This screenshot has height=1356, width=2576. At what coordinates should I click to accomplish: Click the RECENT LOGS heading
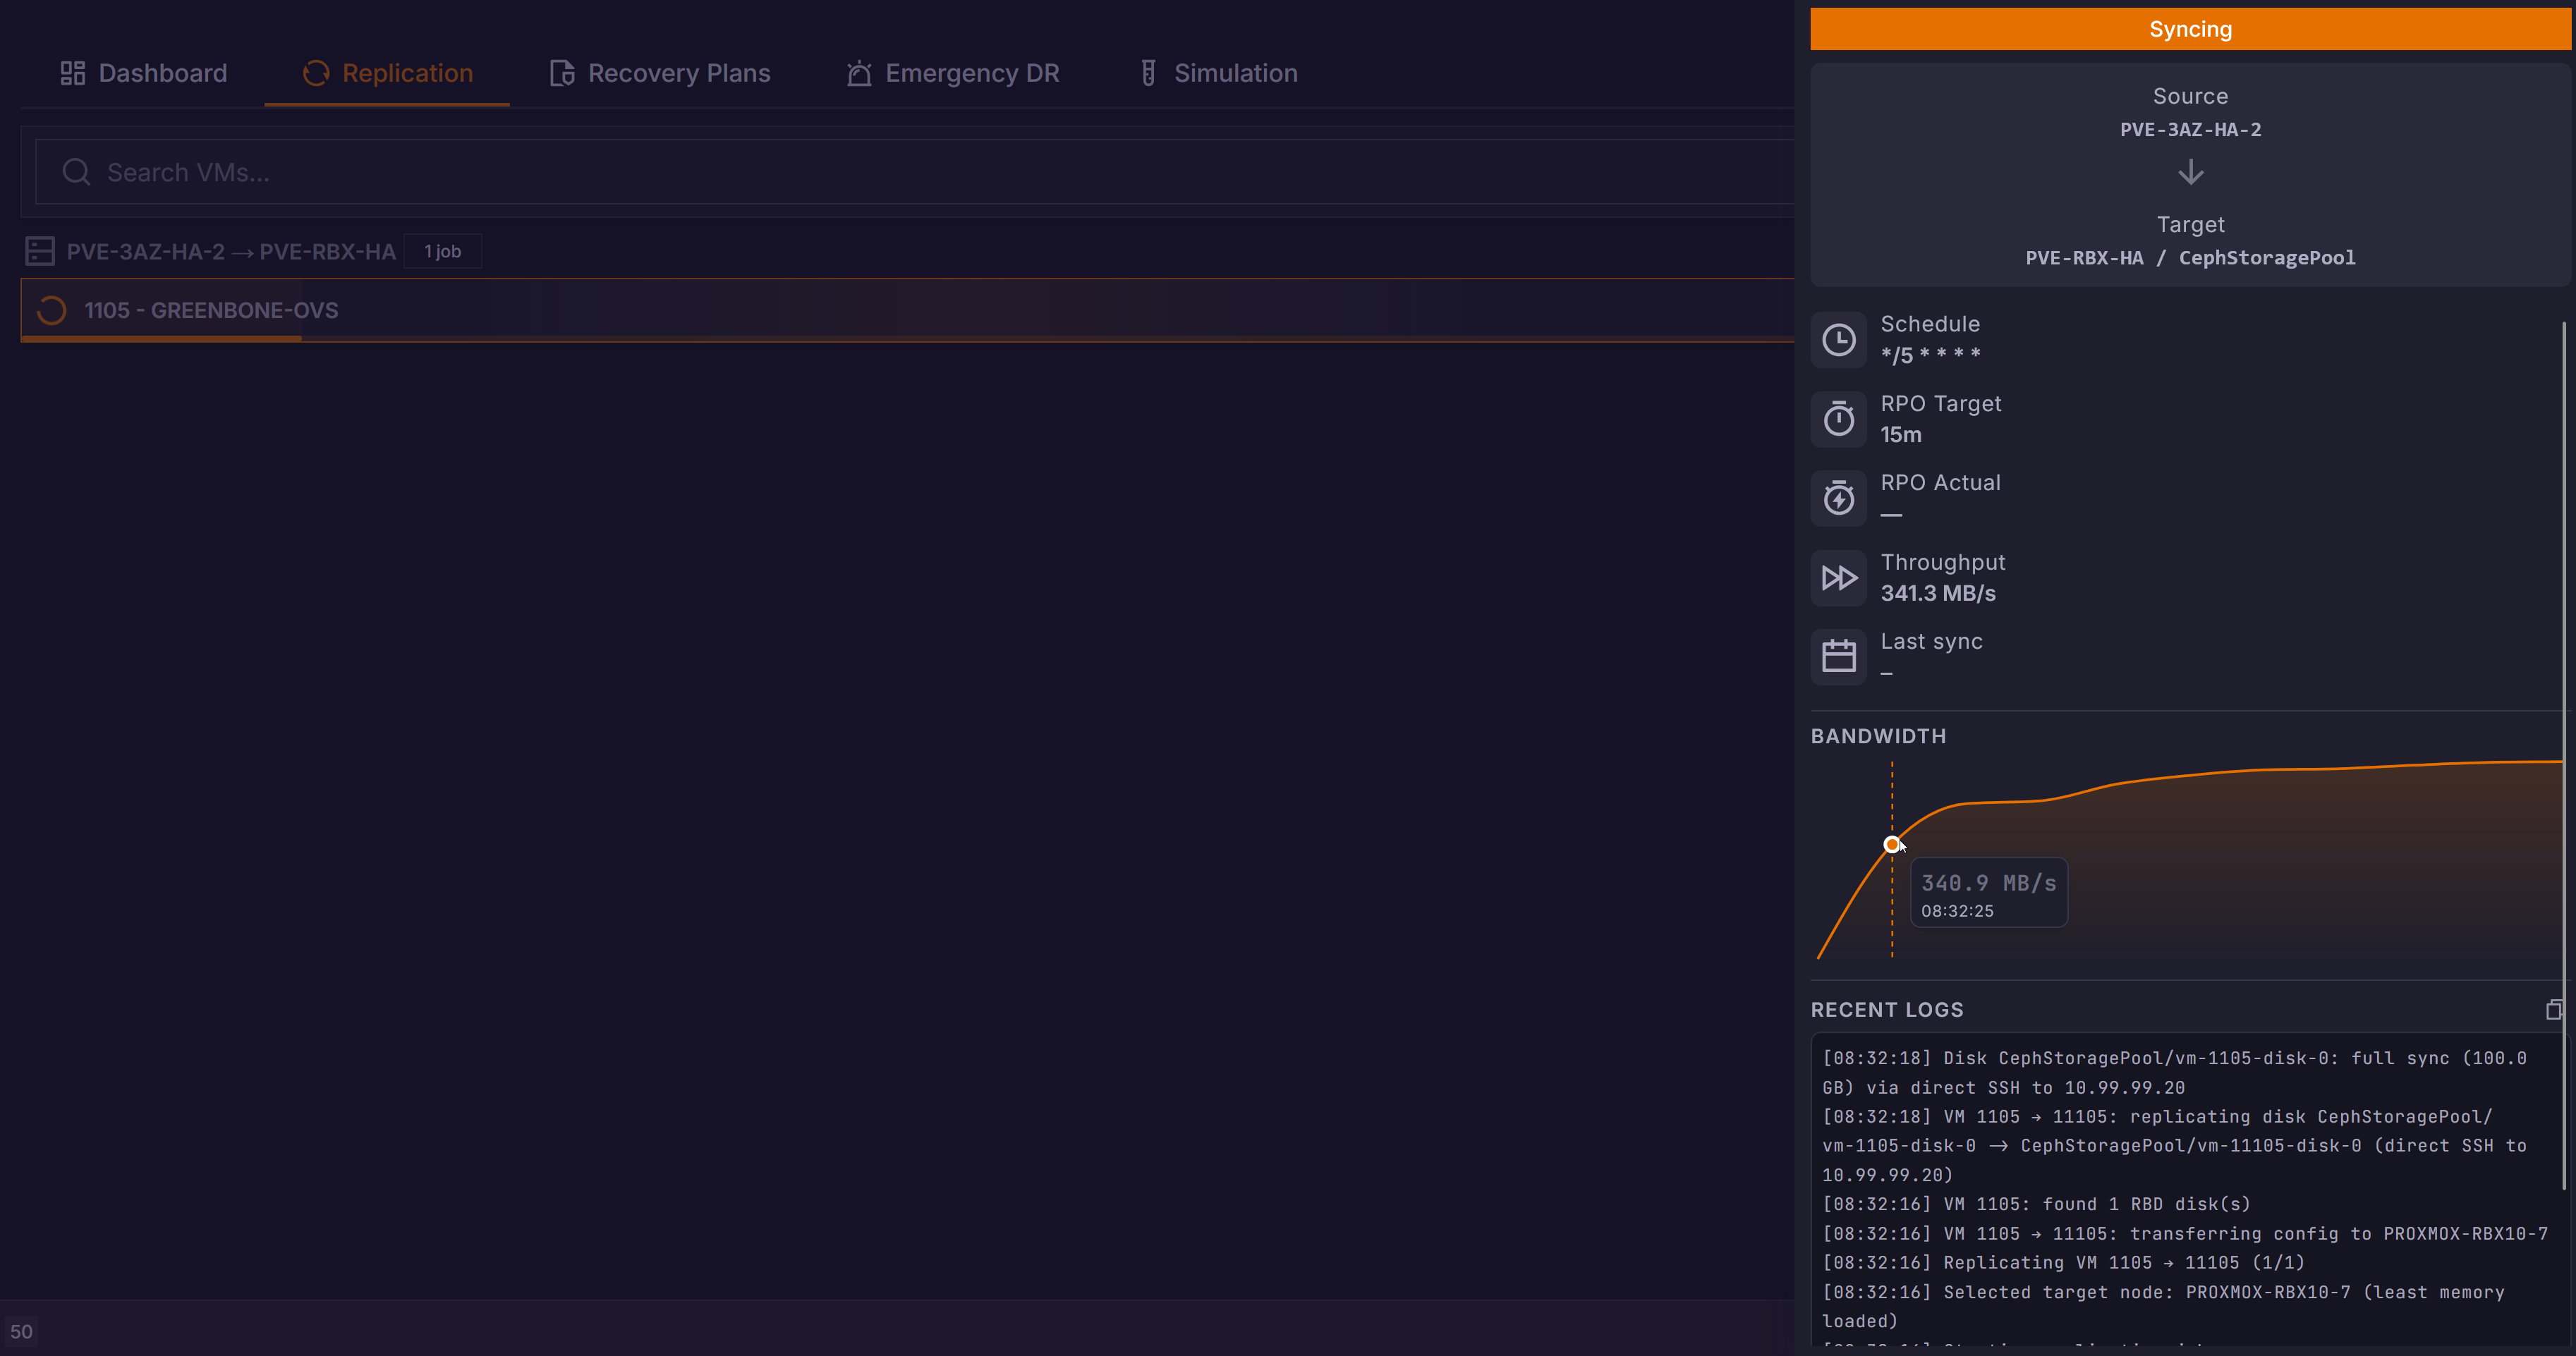(1887, 1010)
